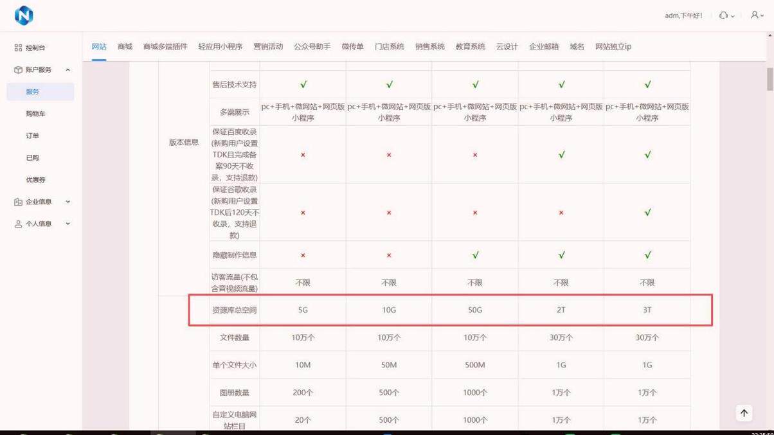Click the N logo in the header
This screenshot has height=435, width=774.
click(x=24, y=15)
